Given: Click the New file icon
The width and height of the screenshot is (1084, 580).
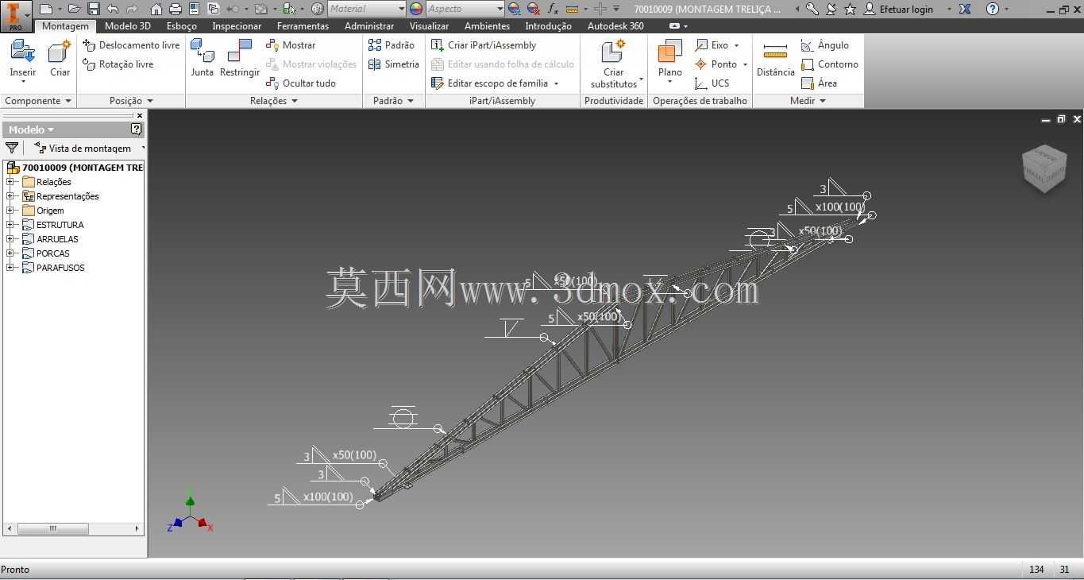Looking at the screenshot, I should 46,9.
